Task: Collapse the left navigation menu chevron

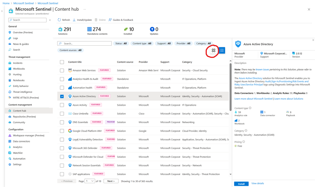Action: point(50,20)
